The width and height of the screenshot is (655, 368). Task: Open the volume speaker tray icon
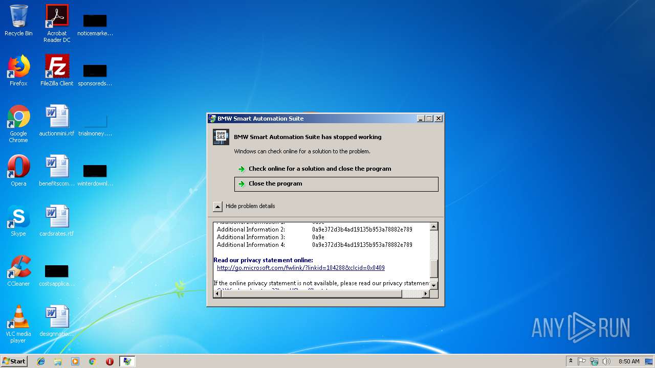click(x=606, y=361)
